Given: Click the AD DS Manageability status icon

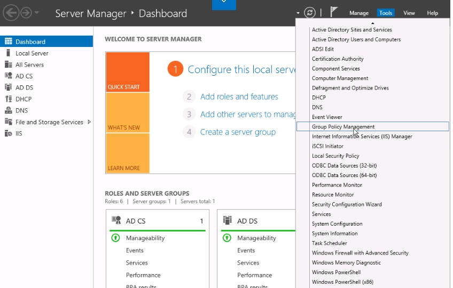Looking at the screenshot, I should tap(227, 238).
